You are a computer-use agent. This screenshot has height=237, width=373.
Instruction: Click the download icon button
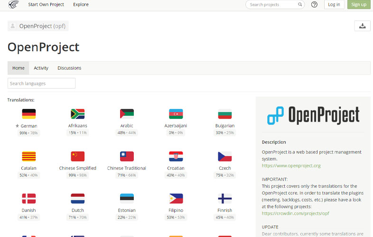(362, 26)
